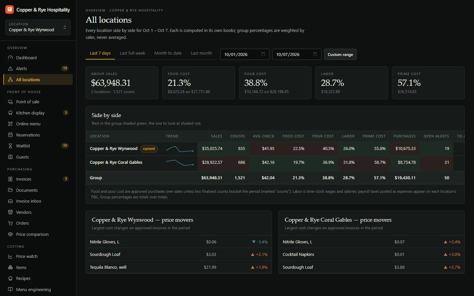This screenshot has width=474, height=296.
Task: Click the Point of sale icon
Action: point(10,102)
